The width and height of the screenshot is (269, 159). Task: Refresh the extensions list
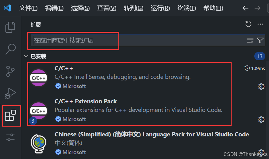pos(248,24)
